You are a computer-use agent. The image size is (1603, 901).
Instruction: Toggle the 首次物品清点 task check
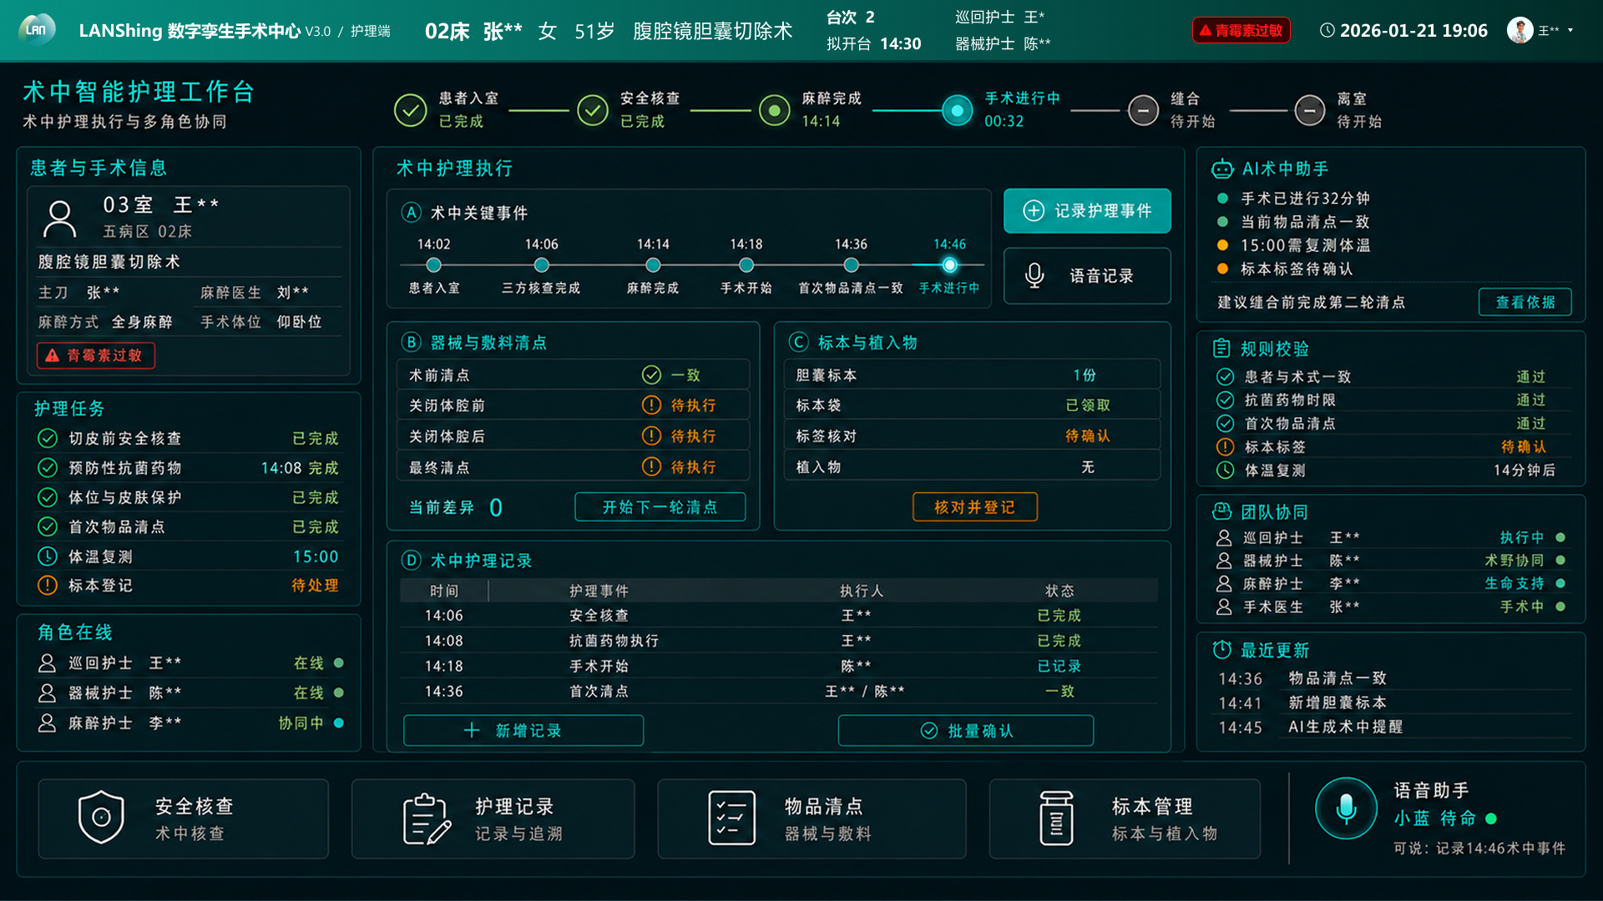[x=48, y=527]
